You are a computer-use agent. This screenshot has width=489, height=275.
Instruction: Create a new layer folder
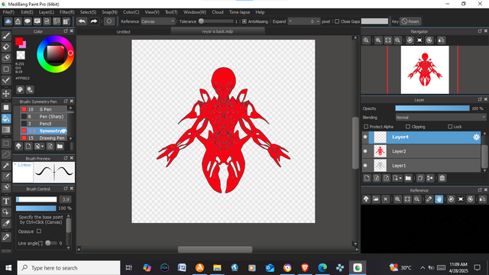408,178
